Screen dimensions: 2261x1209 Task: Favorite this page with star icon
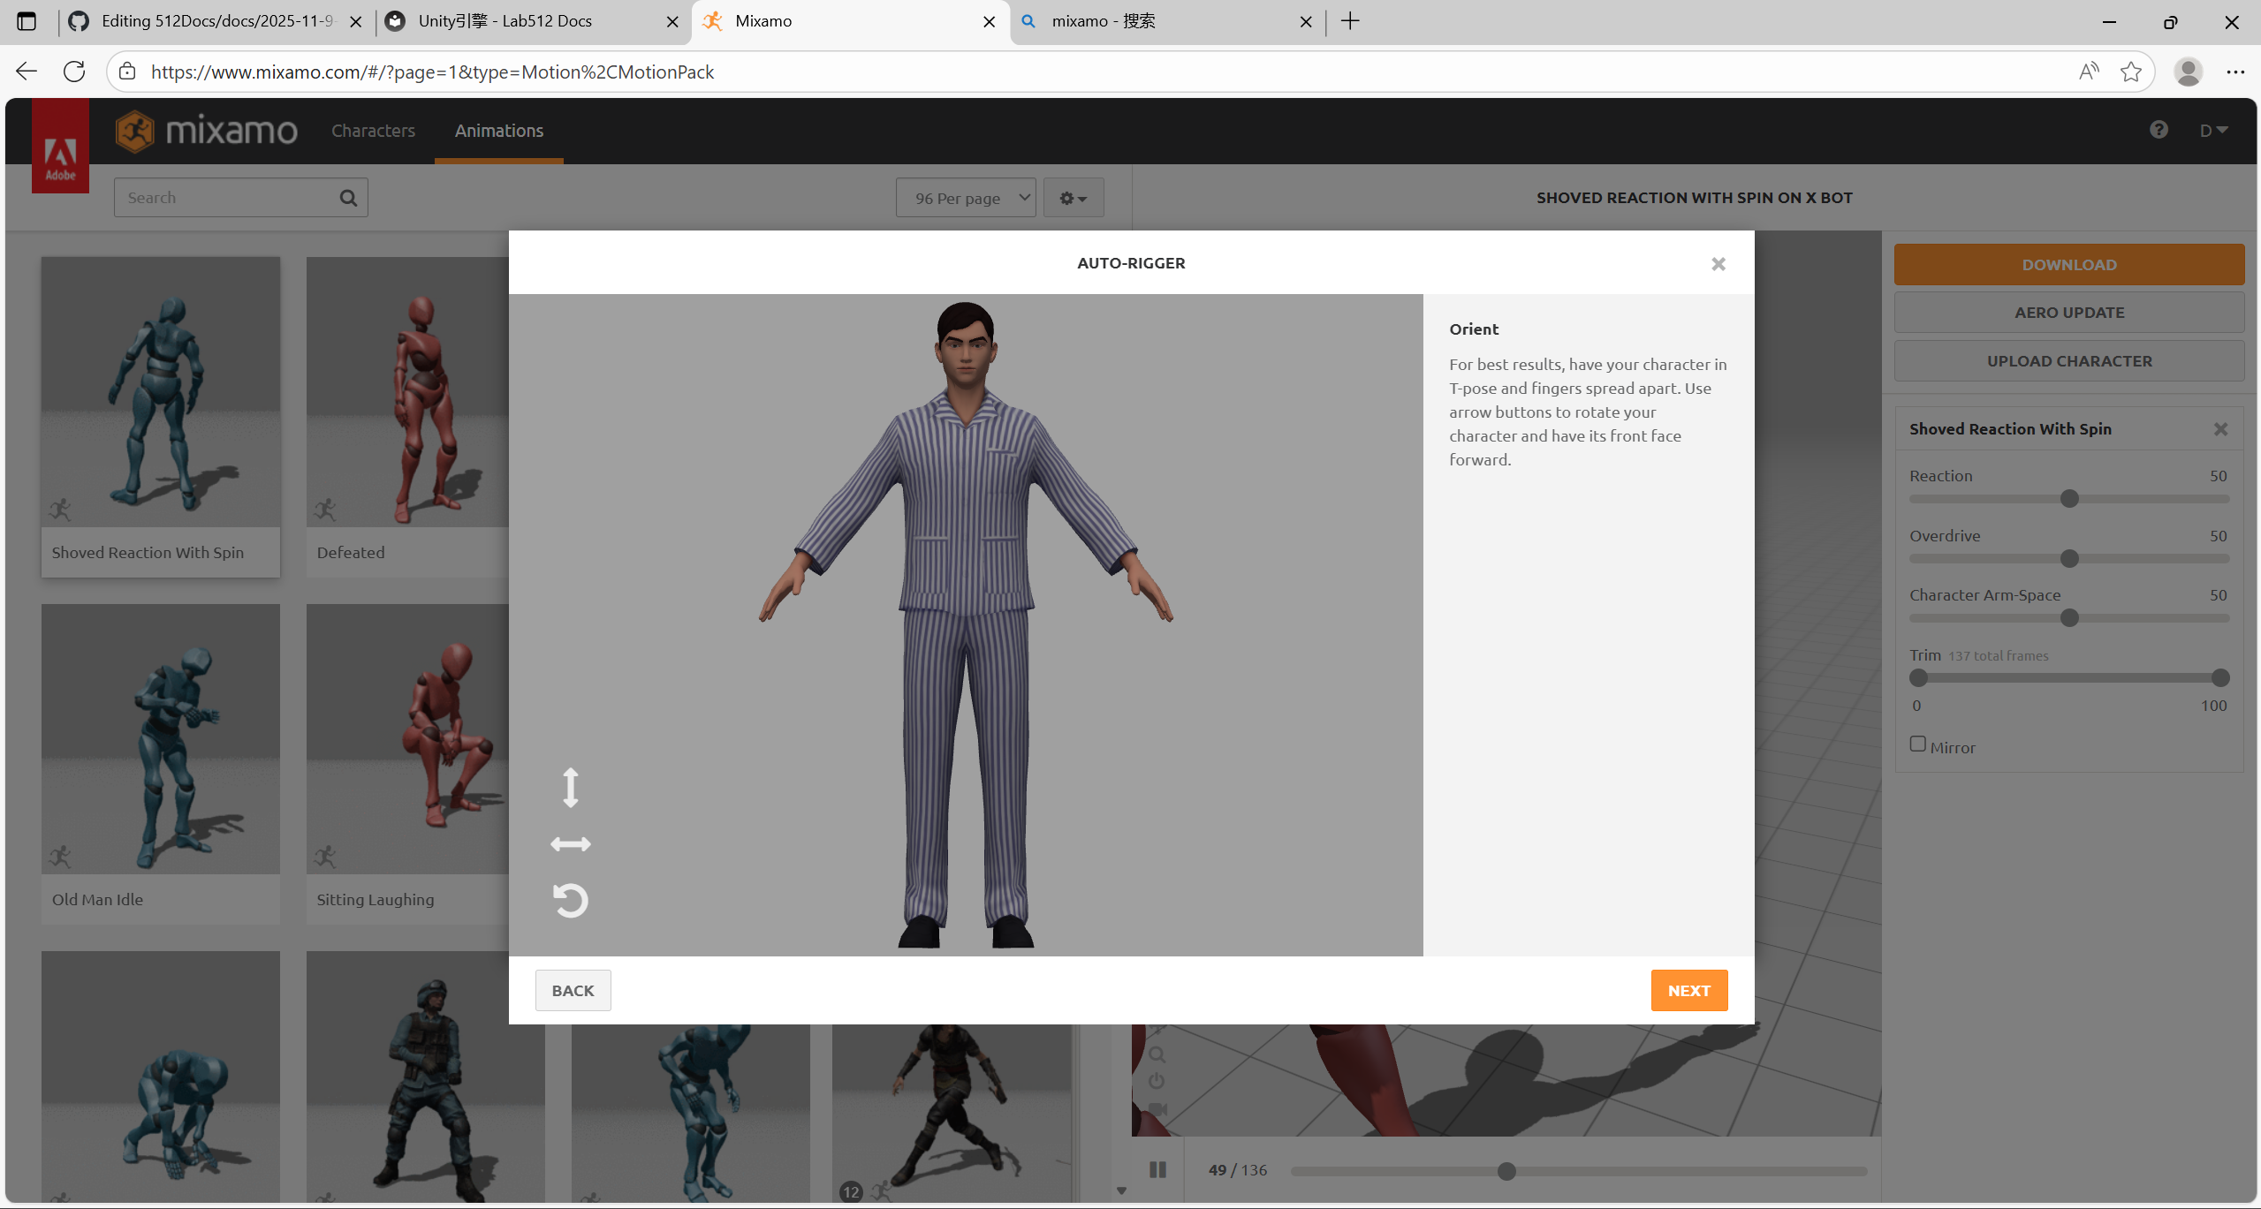(x=2130, y=72)
